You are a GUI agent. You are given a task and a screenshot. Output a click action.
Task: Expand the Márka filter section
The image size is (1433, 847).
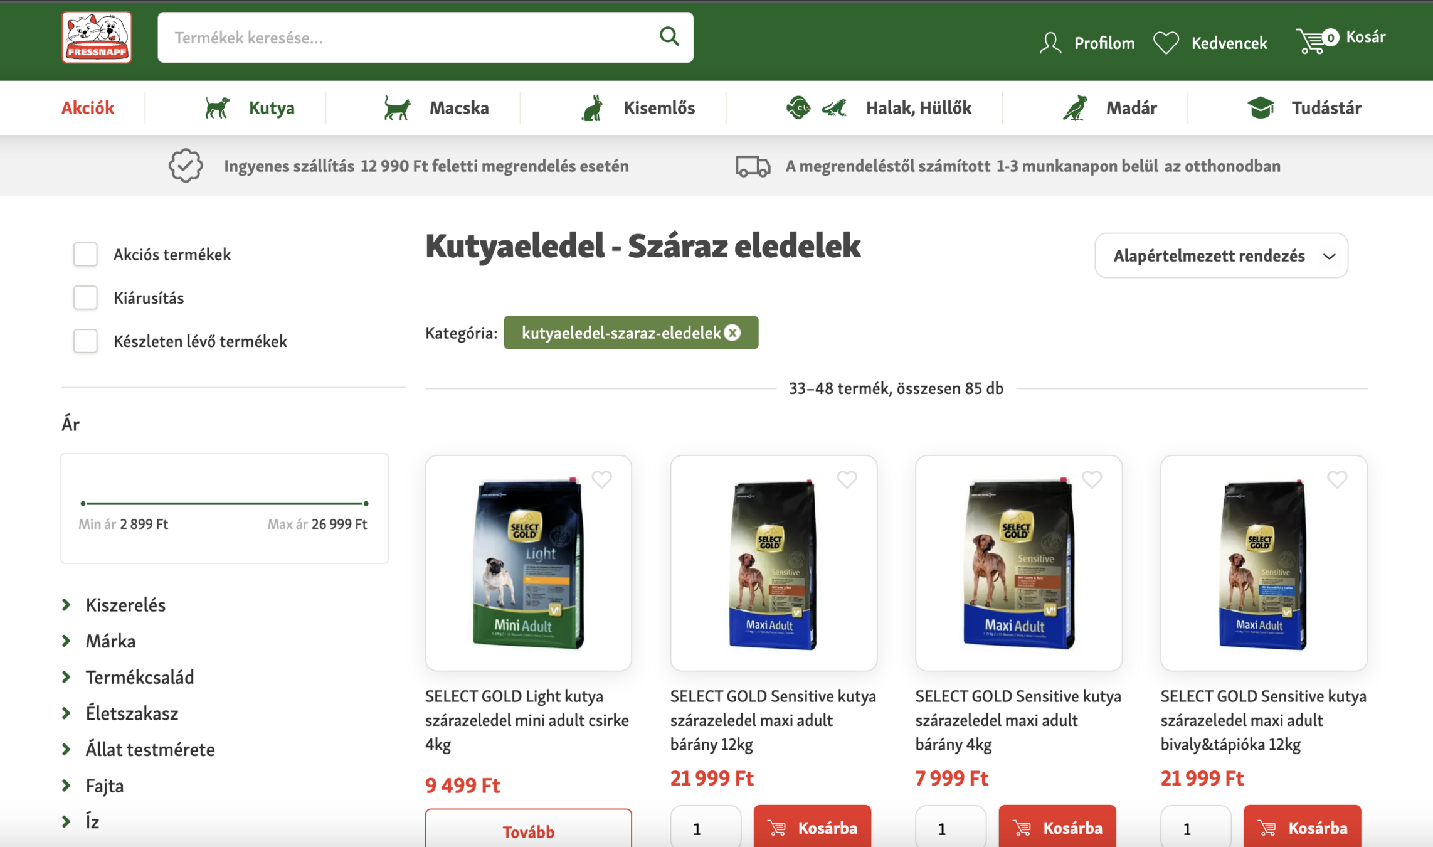pyautogui.click(x=110, y=641)
